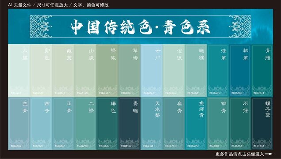Pick the 云门 light blue swatch

coord(152,71)
